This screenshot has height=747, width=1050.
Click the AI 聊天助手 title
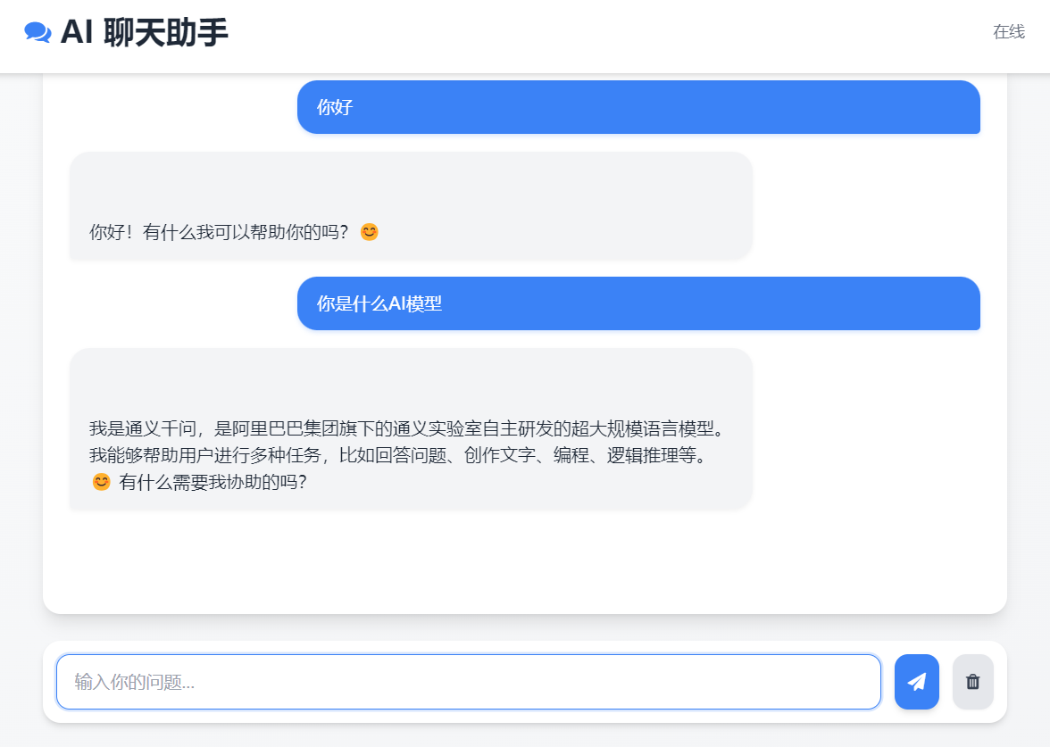click(x=144, y=32)
